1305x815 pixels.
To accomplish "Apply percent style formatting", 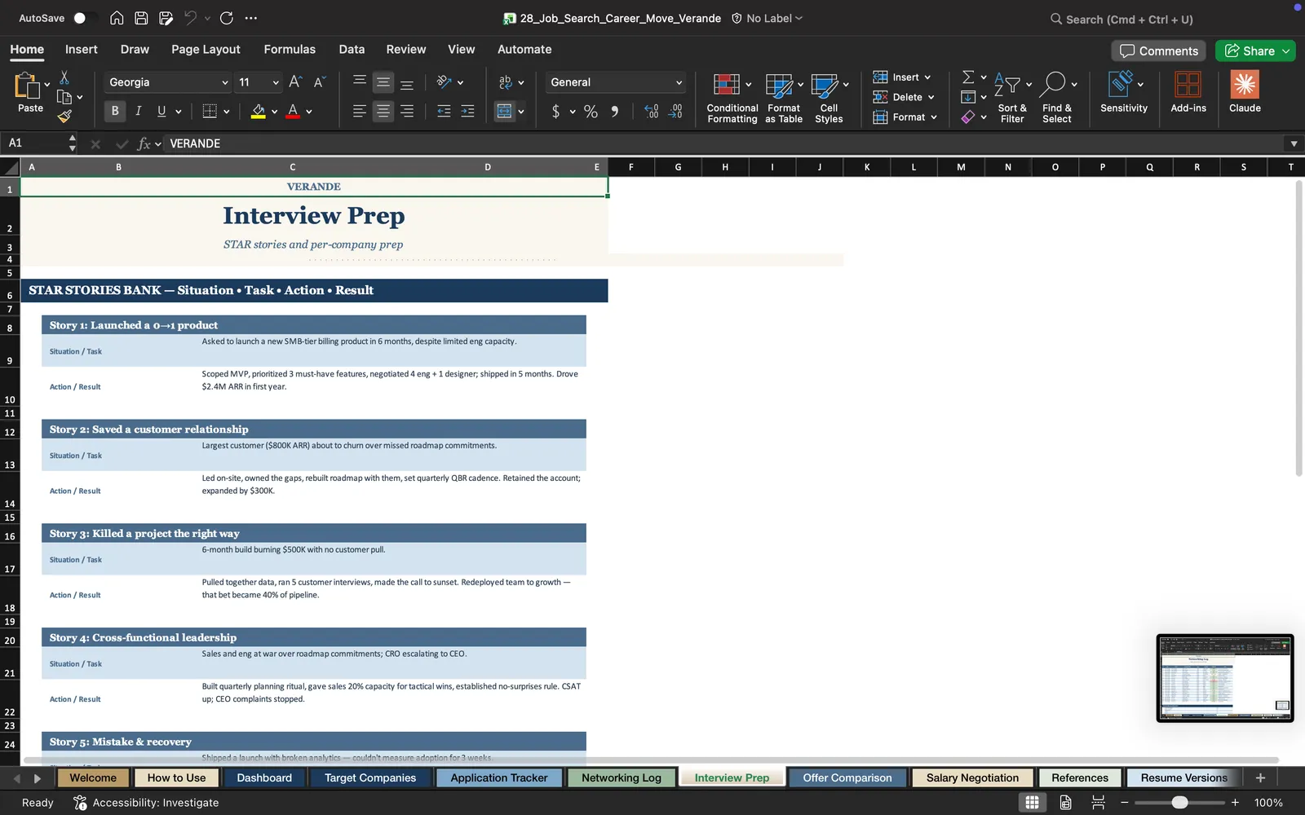I will 591,112.
